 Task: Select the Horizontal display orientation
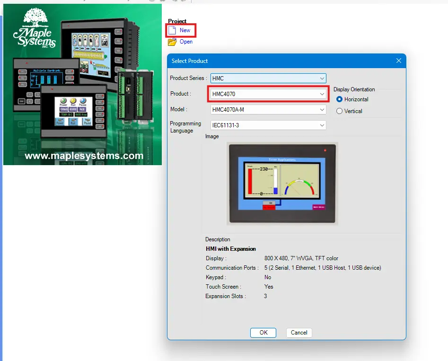coord(339,99)
